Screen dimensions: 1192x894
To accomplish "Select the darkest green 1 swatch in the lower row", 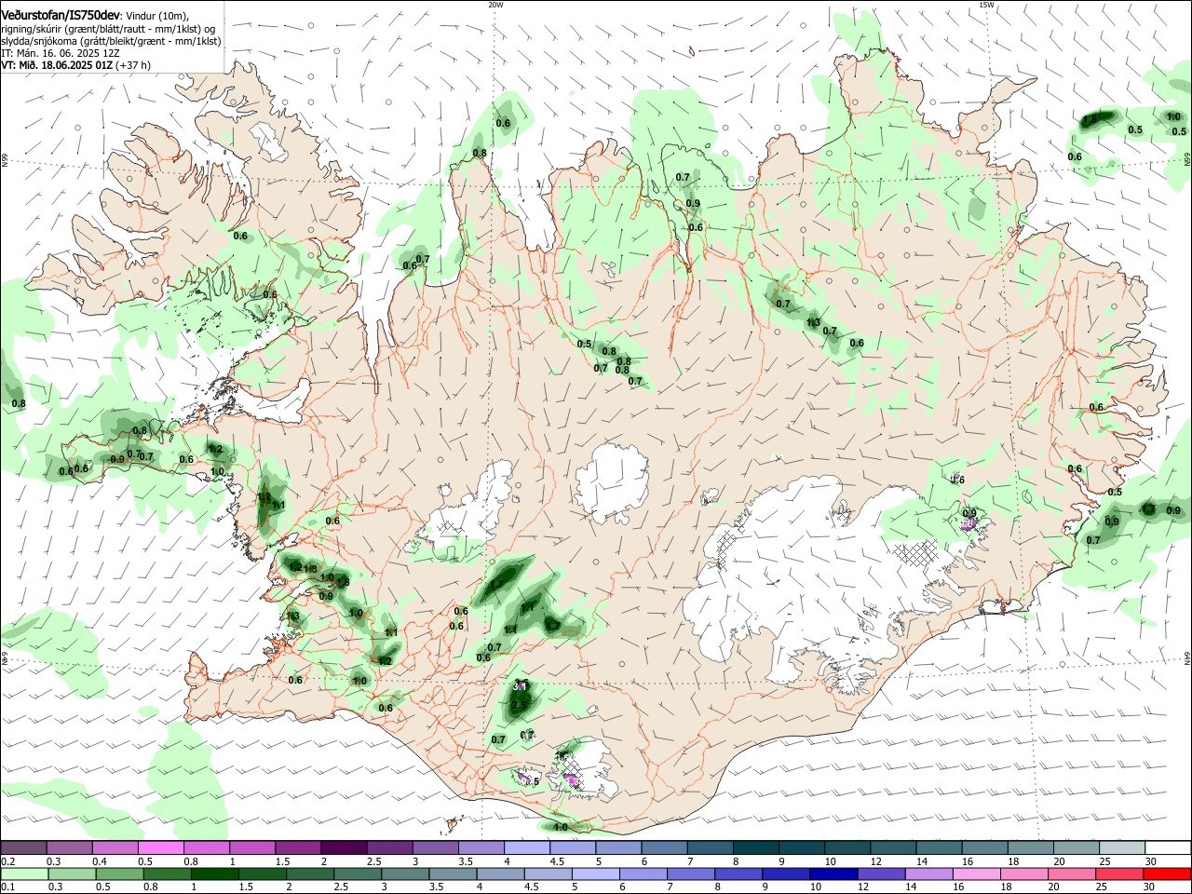I will click(214, 874).
